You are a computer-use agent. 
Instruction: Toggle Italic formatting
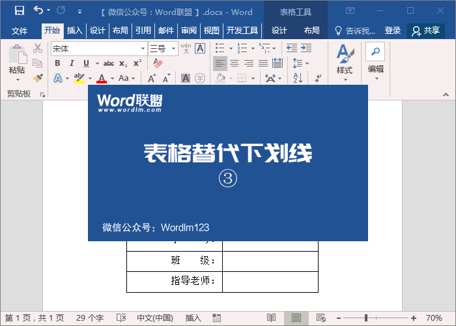pos(72,63)
